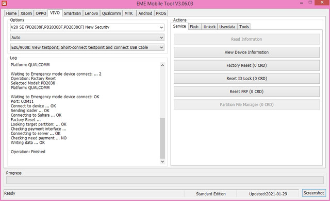The width and height of the screenshot is (330, 201).
Task: Open the MTK tab
Action: click(x=128, y=13)
